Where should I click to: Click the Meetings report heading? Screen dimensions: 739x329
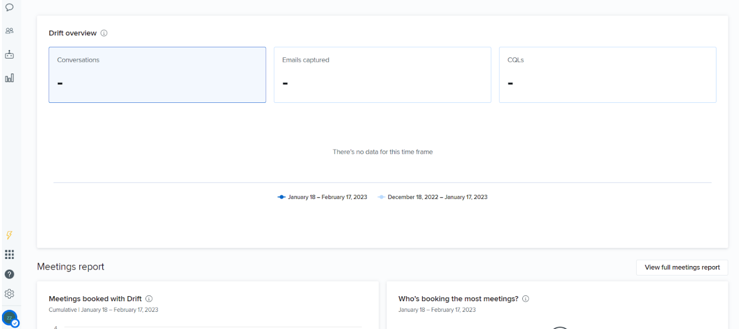(x=71, y=267)
